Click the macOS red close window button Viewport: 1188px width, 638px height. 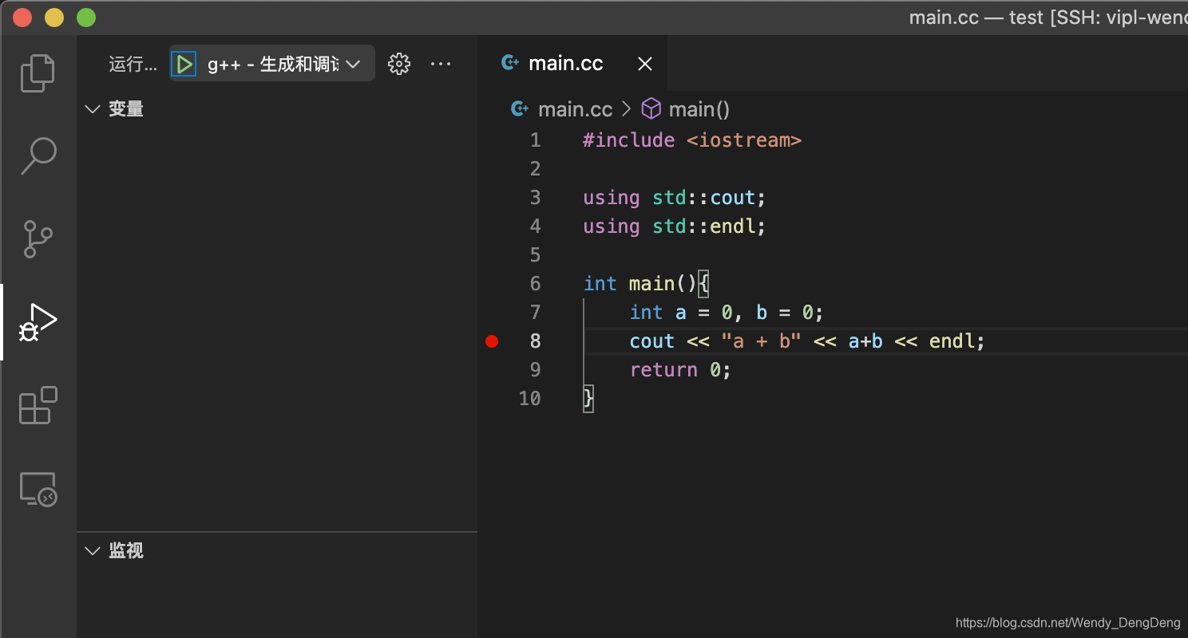pyautogui.click(x=22, y=18)
